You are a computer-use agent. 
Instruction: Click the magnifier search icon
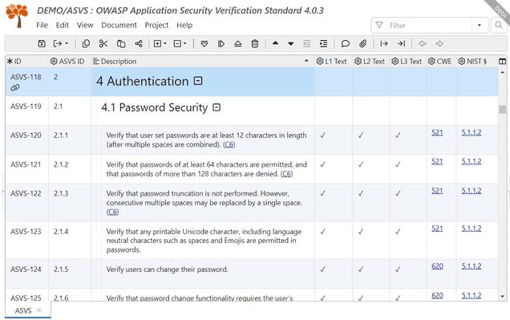(x=499, y=25)
